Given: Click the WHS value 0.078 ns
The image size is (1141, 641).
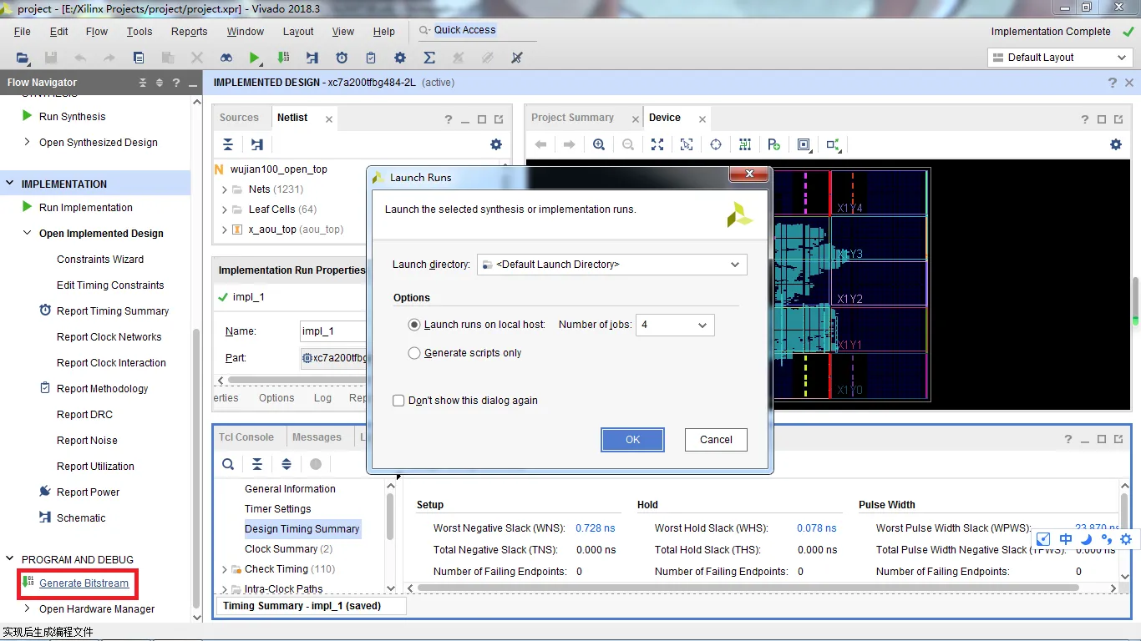Looking at the screenshot, I should 816,528.
